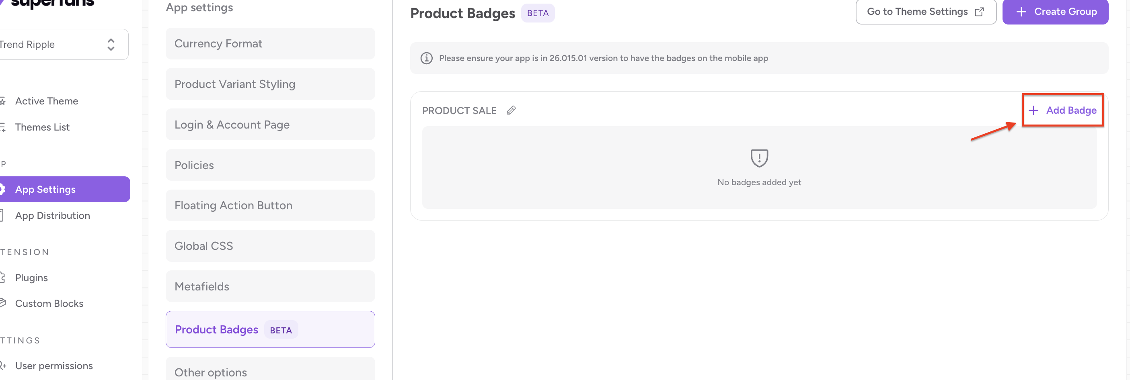Click the gear icon in App Settings
The height and width of the screenshot is (380, 1130).
3,189
